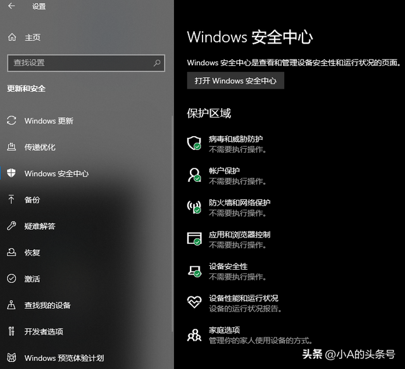The image size is (405, 369).
Task: Click the 管理你的家人使用设备的方式 description
Action: tap(260, 341)
